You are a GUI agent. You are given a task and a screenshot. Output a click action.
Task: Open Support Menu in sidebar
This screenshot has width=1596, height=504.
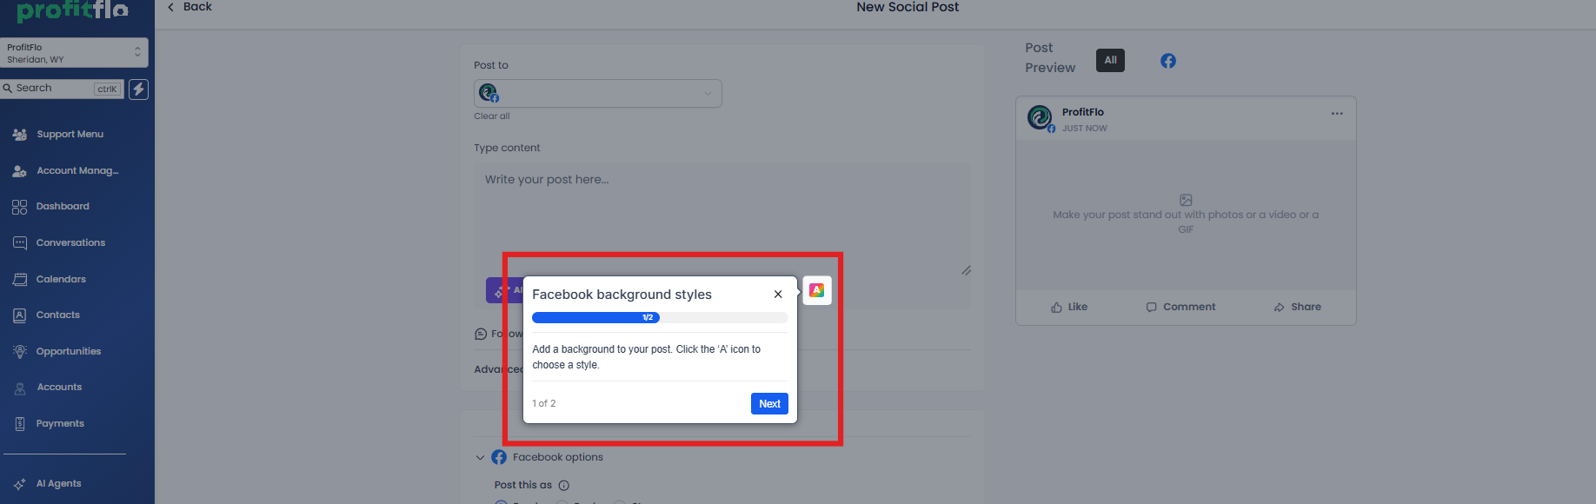click(70, 135)
